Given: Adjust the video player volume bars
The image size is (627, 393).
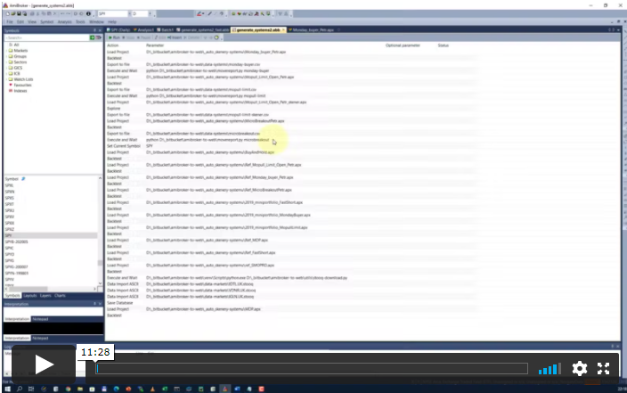Looking at the screenshot, I should point(550,369).
